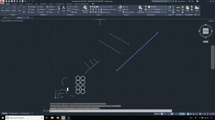Switch to Dibujo2 drawing tab

coord(20,18)
